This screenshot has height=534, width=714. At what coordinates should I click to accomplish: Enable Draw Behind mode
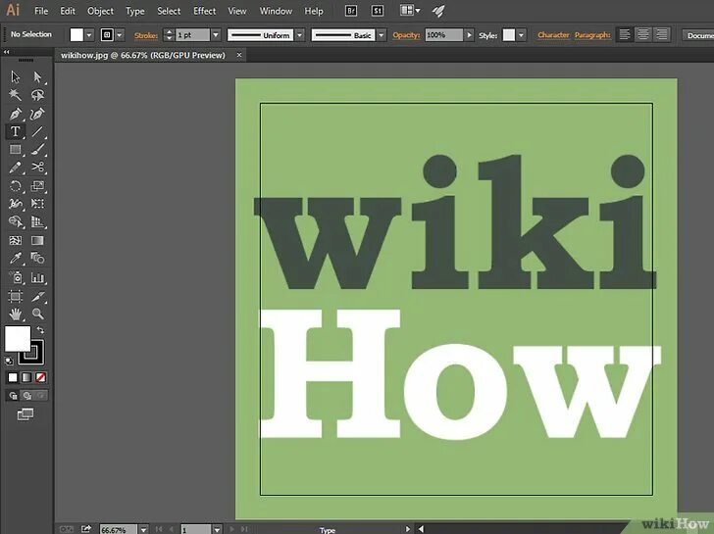pos(26,396)
